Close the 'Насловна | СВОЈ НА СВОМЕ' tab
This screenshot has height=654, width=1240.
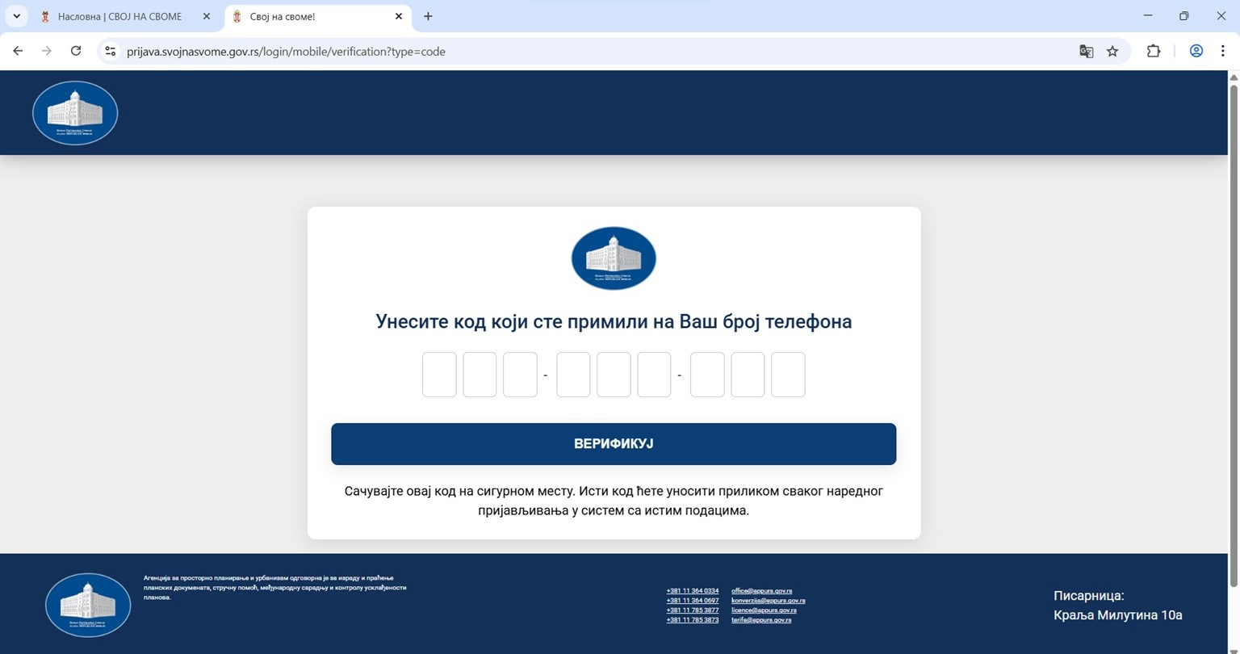[207, 16]
